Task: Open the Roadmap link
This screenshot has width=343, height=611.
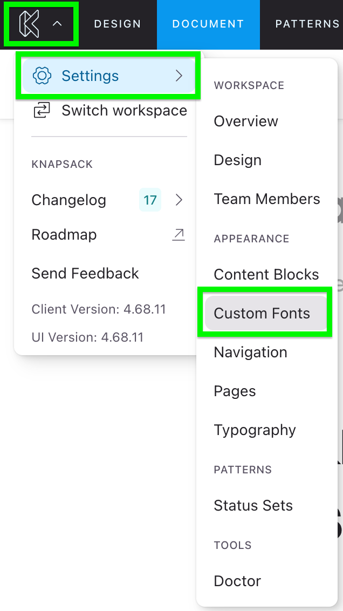Action: point(64,235)
